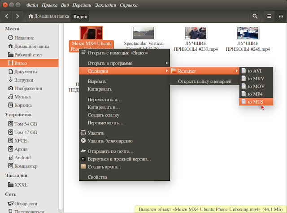Choose Создать ссылку

pos(125,115)
